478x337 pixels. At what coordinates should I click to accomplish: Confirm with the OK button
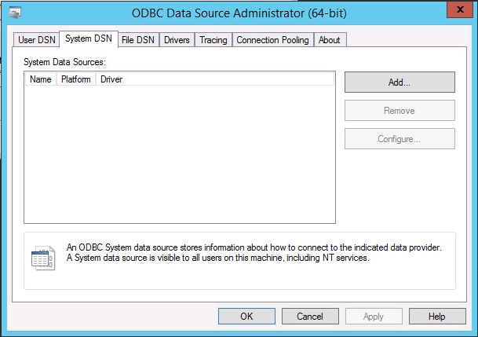point(246,317)
